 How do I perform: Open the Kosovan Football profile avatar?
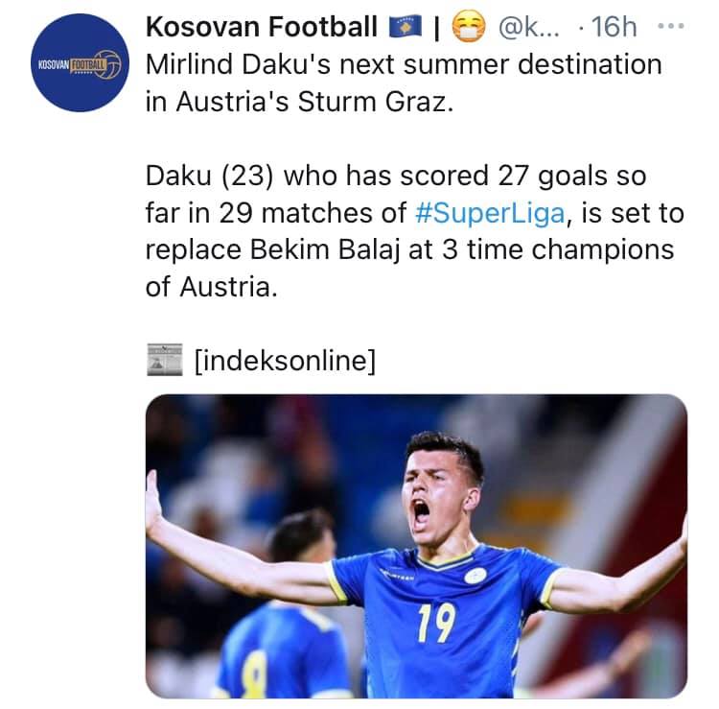81,63
